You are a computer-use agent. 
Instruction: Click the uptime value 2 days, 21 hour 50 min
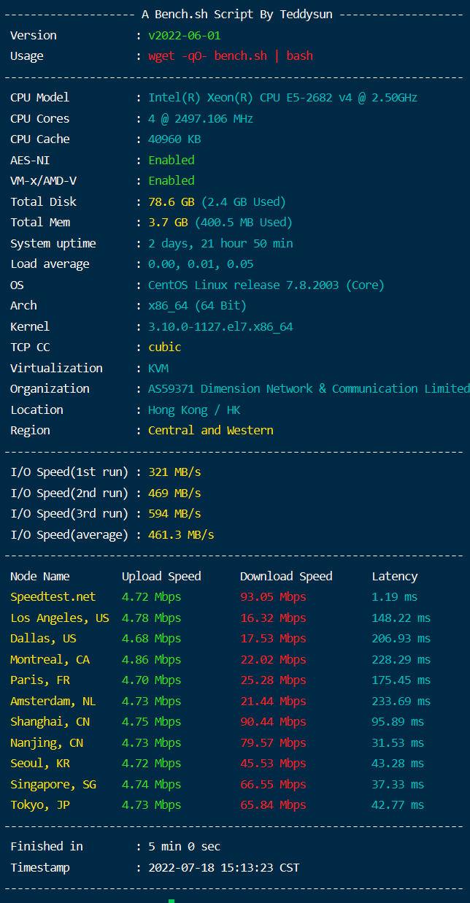(x=220, y=243)
